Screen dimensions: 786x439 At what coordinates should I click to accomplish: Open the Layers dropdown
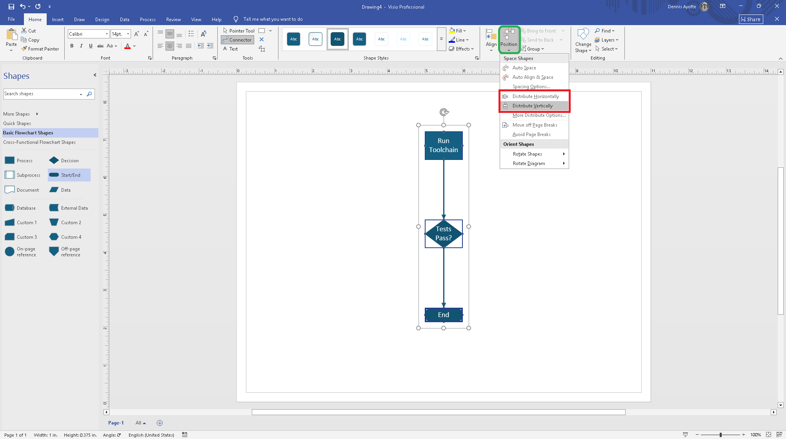[x=606, y=40]
